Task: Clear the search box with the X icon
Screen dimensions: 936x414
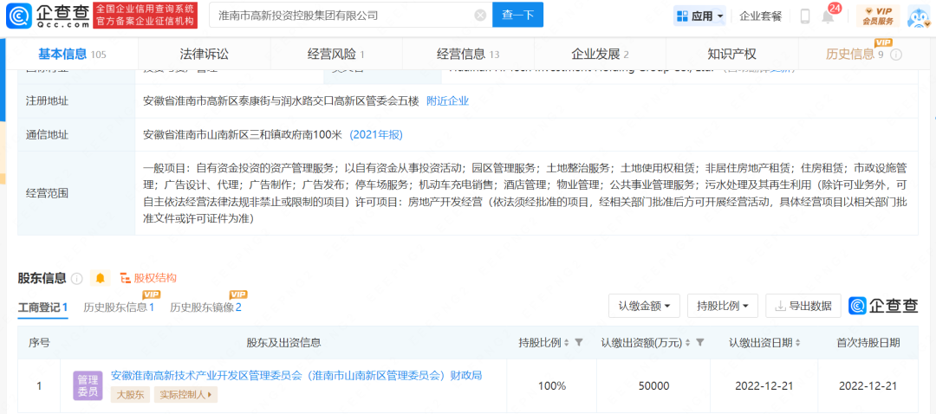Action: tap(480, 16)
